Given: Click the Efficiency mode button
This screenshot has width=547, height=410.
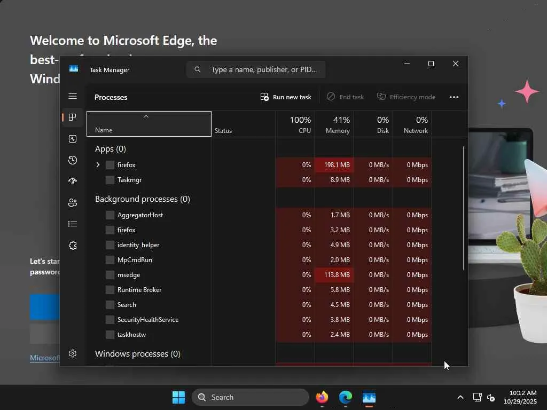Looking at the screenshot, I should pos(406,97).
